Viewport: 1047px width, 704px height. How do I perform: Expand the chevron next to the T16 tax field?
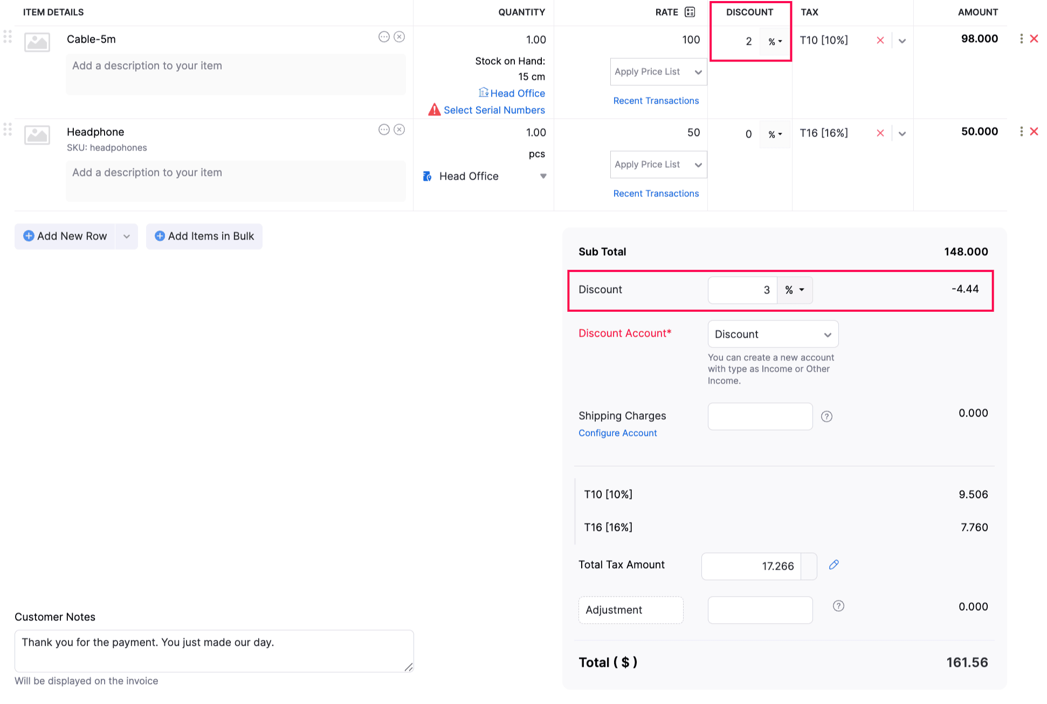coord(901,133)
